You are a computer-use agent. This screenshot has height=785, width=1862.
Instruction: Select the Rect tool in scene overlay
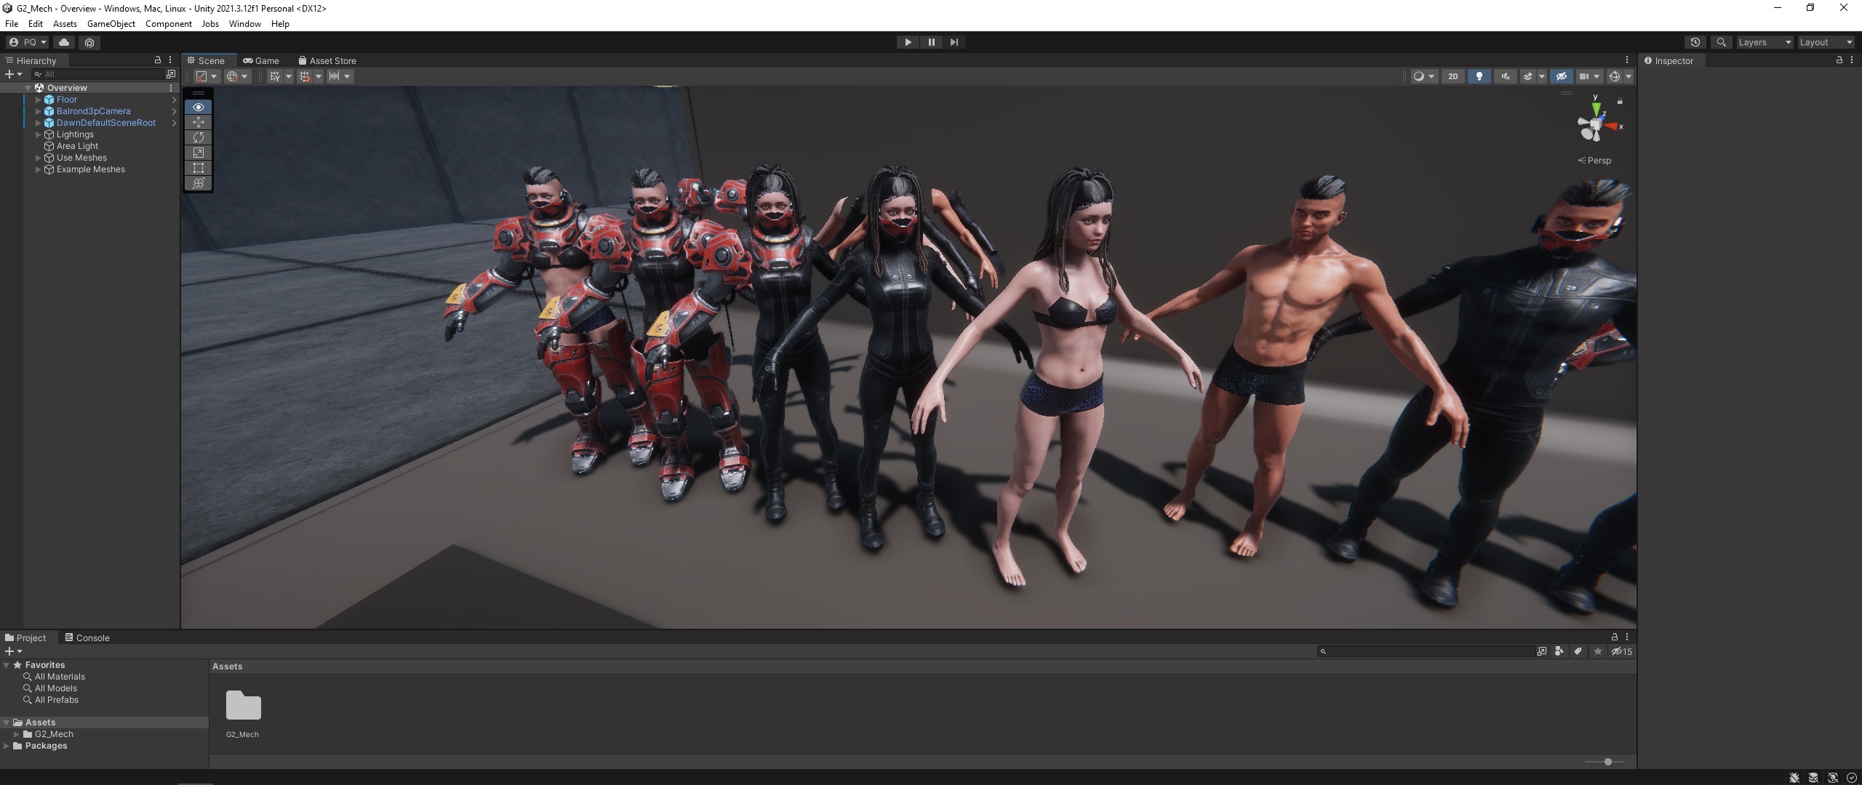(198, 168)
